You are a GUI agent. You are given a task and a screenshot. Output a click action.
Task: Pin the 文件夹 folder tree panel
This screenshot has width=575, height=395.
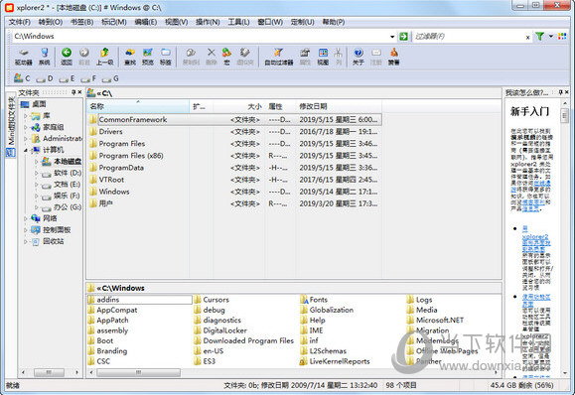[73, 92]
